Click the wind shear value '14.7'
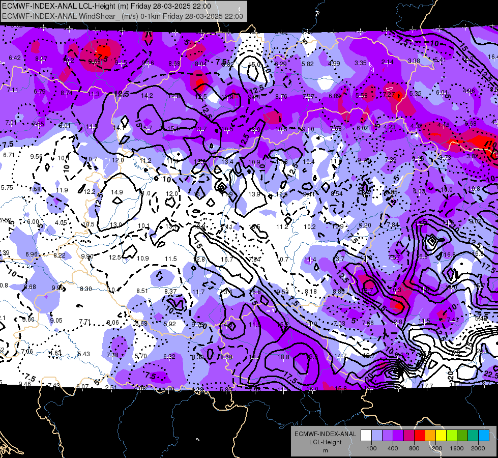 pos(340,356)
